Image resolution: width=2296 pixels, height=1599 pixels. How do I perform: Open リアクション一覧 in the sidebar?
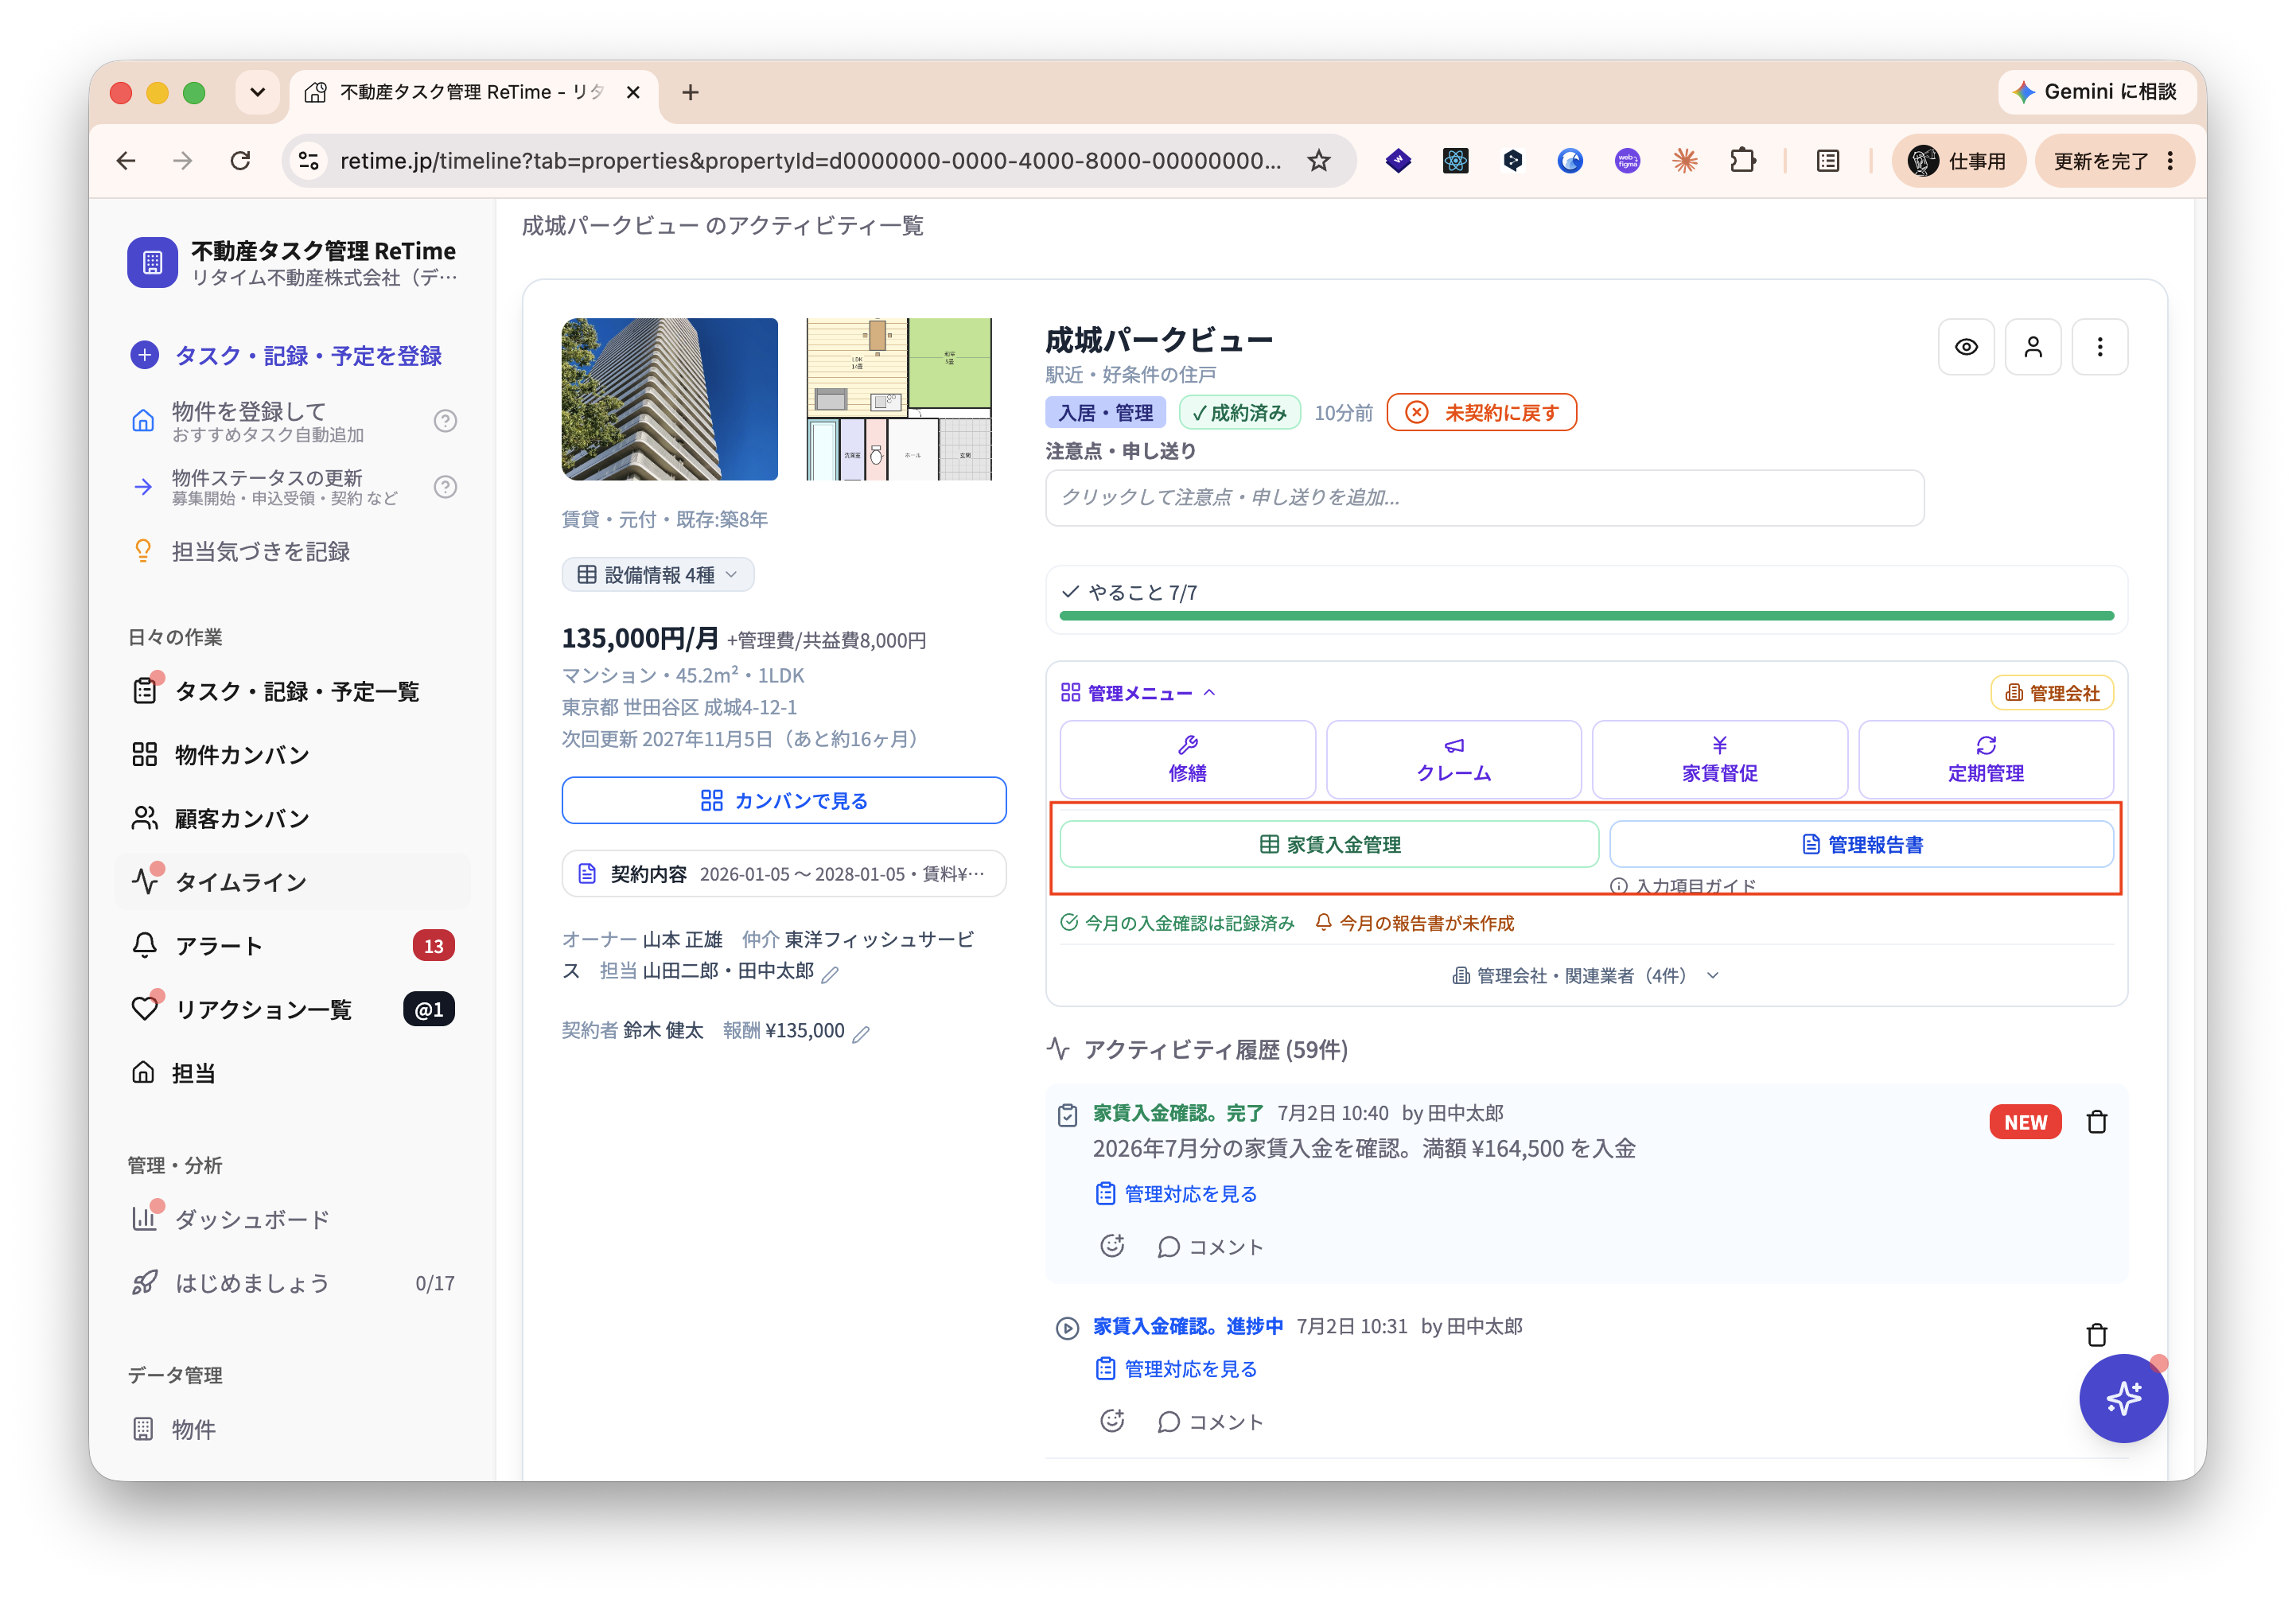click(x=292, y=1010)
